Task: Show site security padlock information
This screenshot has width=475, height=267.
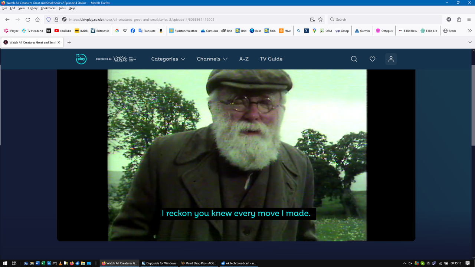Action: click(x=56, y=20)
